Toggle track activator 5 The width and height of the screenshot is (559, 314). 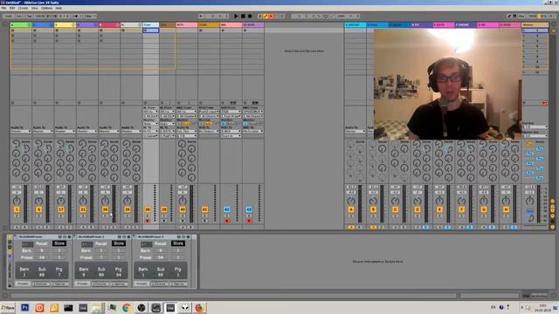coord(38,209)
